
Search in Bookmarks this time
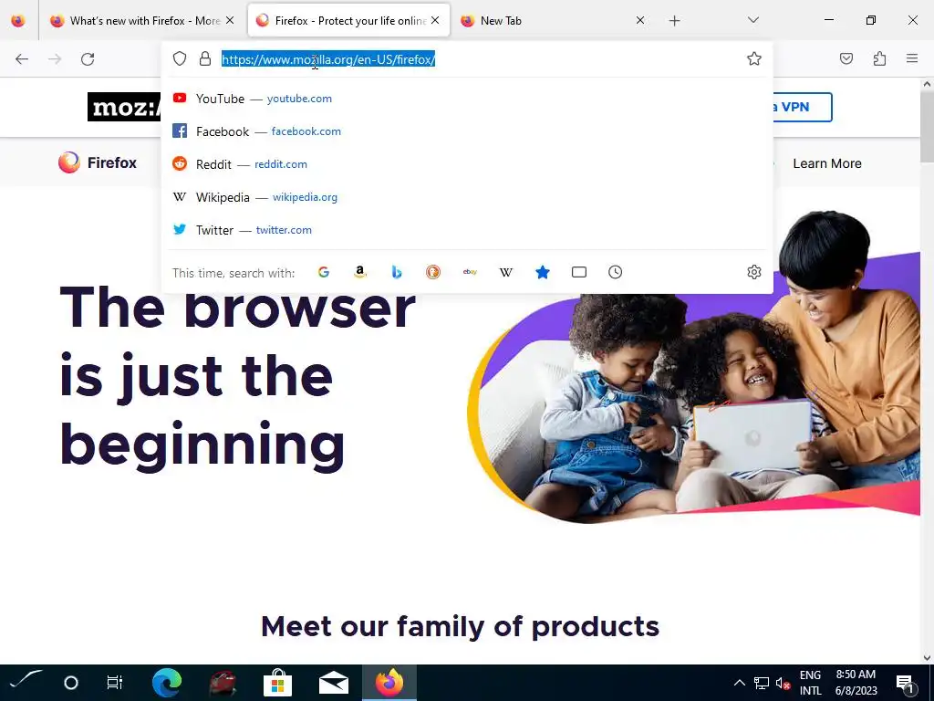(x=543, y=272)
